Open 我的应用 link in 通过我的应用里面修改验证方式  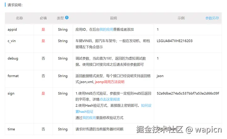pyautogui.click(x=89, y=118)
